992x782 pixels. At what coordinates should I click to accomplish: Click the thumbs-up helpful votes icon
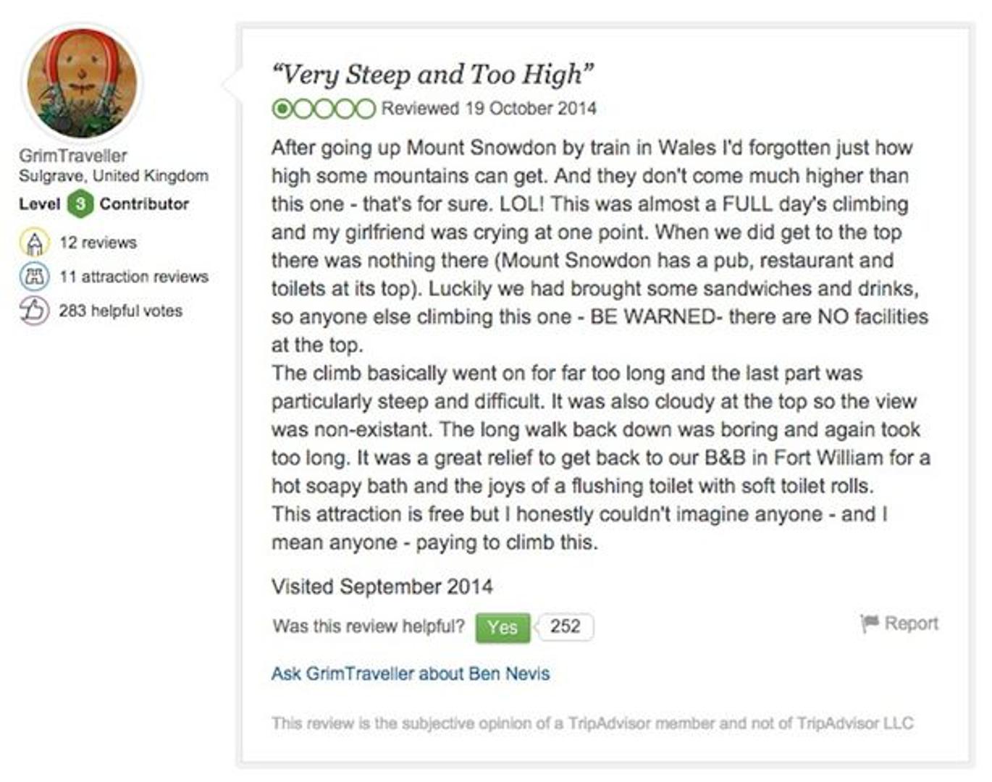point(34,311)
